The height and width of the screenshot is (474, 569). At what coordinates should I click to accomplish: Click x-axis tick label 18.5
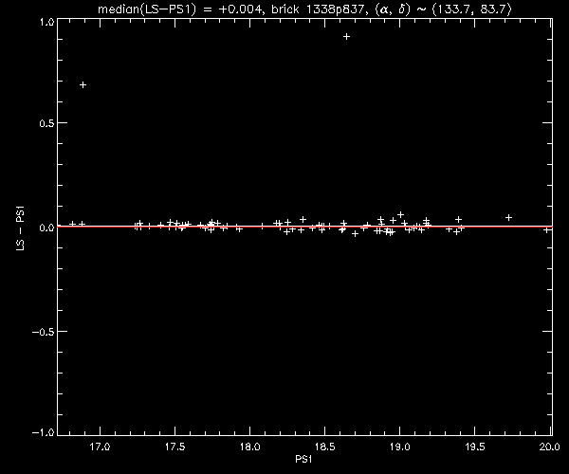324,447
